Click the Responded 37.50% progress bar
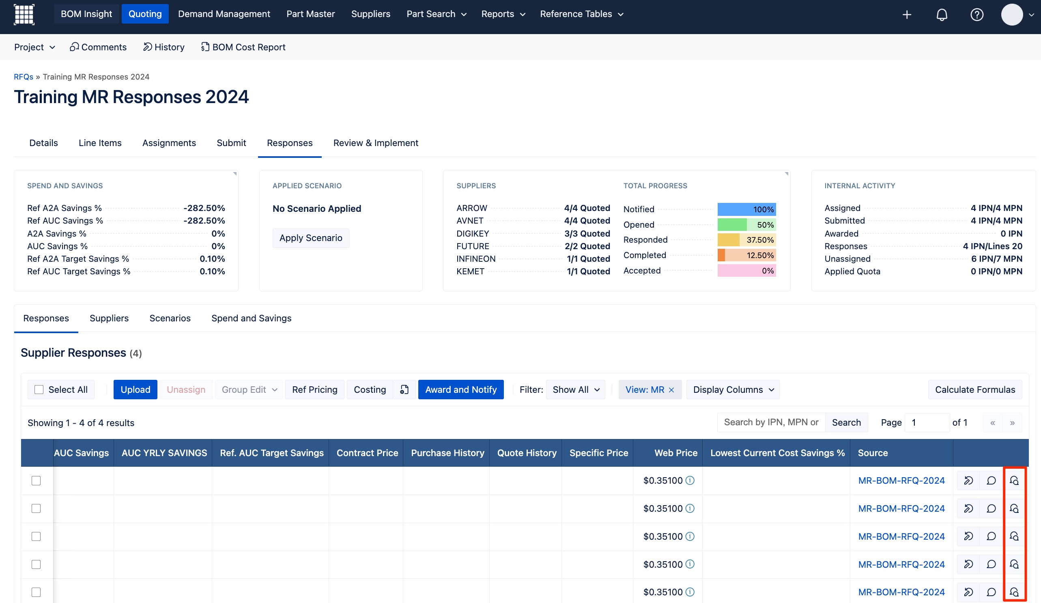The width and height of the screenshot is (1041, 603). [746, 240]
